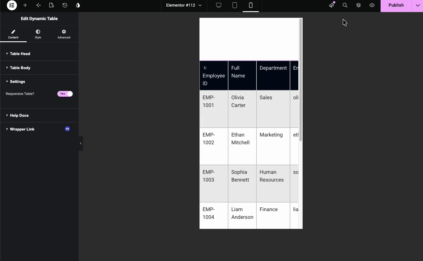423x261 pixels.
Task: Click the Elementor logo icon
Action: [x=12, y=5]
